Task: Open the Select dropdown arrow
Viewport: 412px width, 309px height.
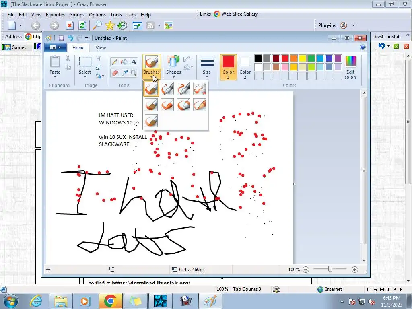Action: (x=85, y=77)
